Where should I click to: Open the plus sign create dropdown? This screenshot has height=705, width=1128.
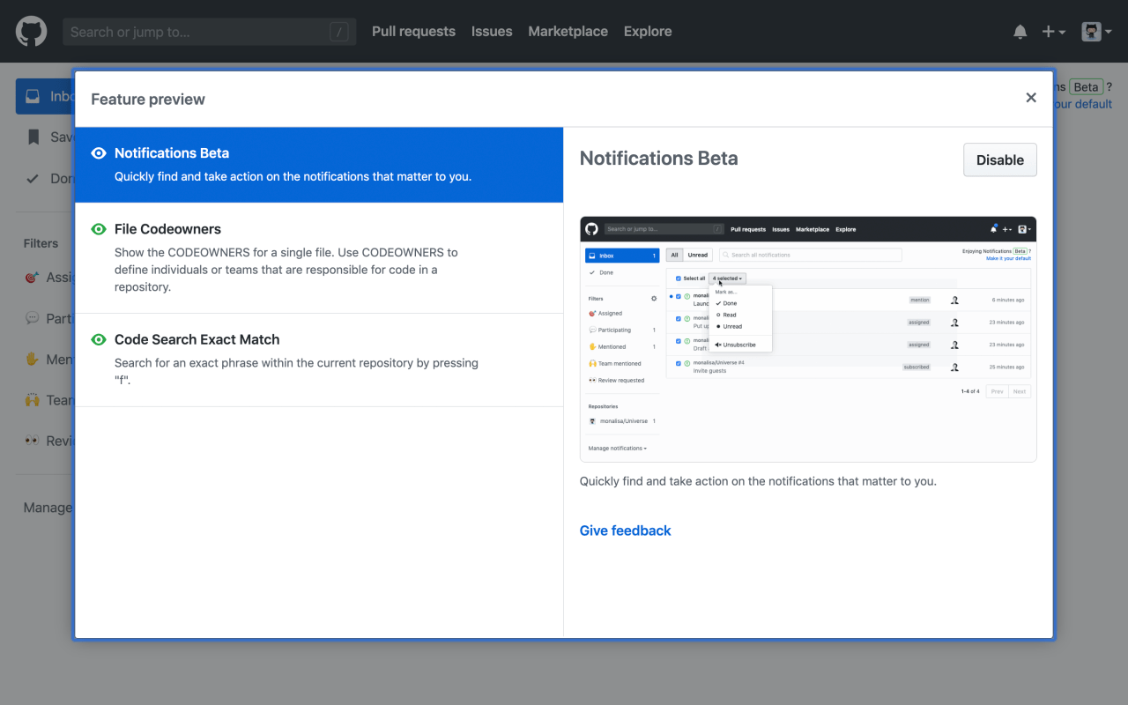pos(1048,31)
